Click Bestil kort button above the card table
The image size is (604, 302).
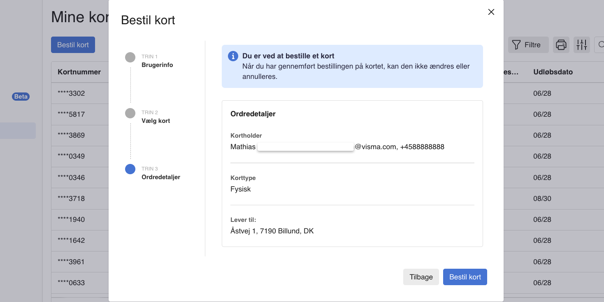(73, 45)
